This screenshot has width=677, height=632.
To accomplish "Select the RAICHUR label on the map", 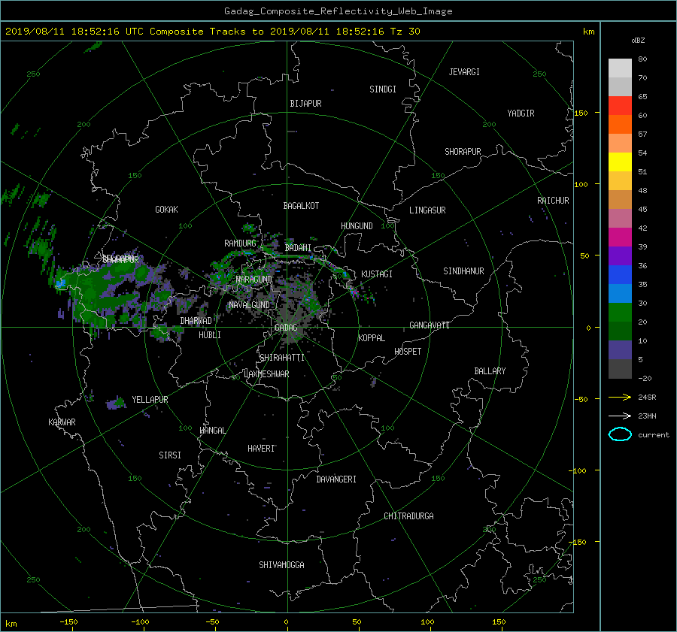I will (x=553, y=201).
